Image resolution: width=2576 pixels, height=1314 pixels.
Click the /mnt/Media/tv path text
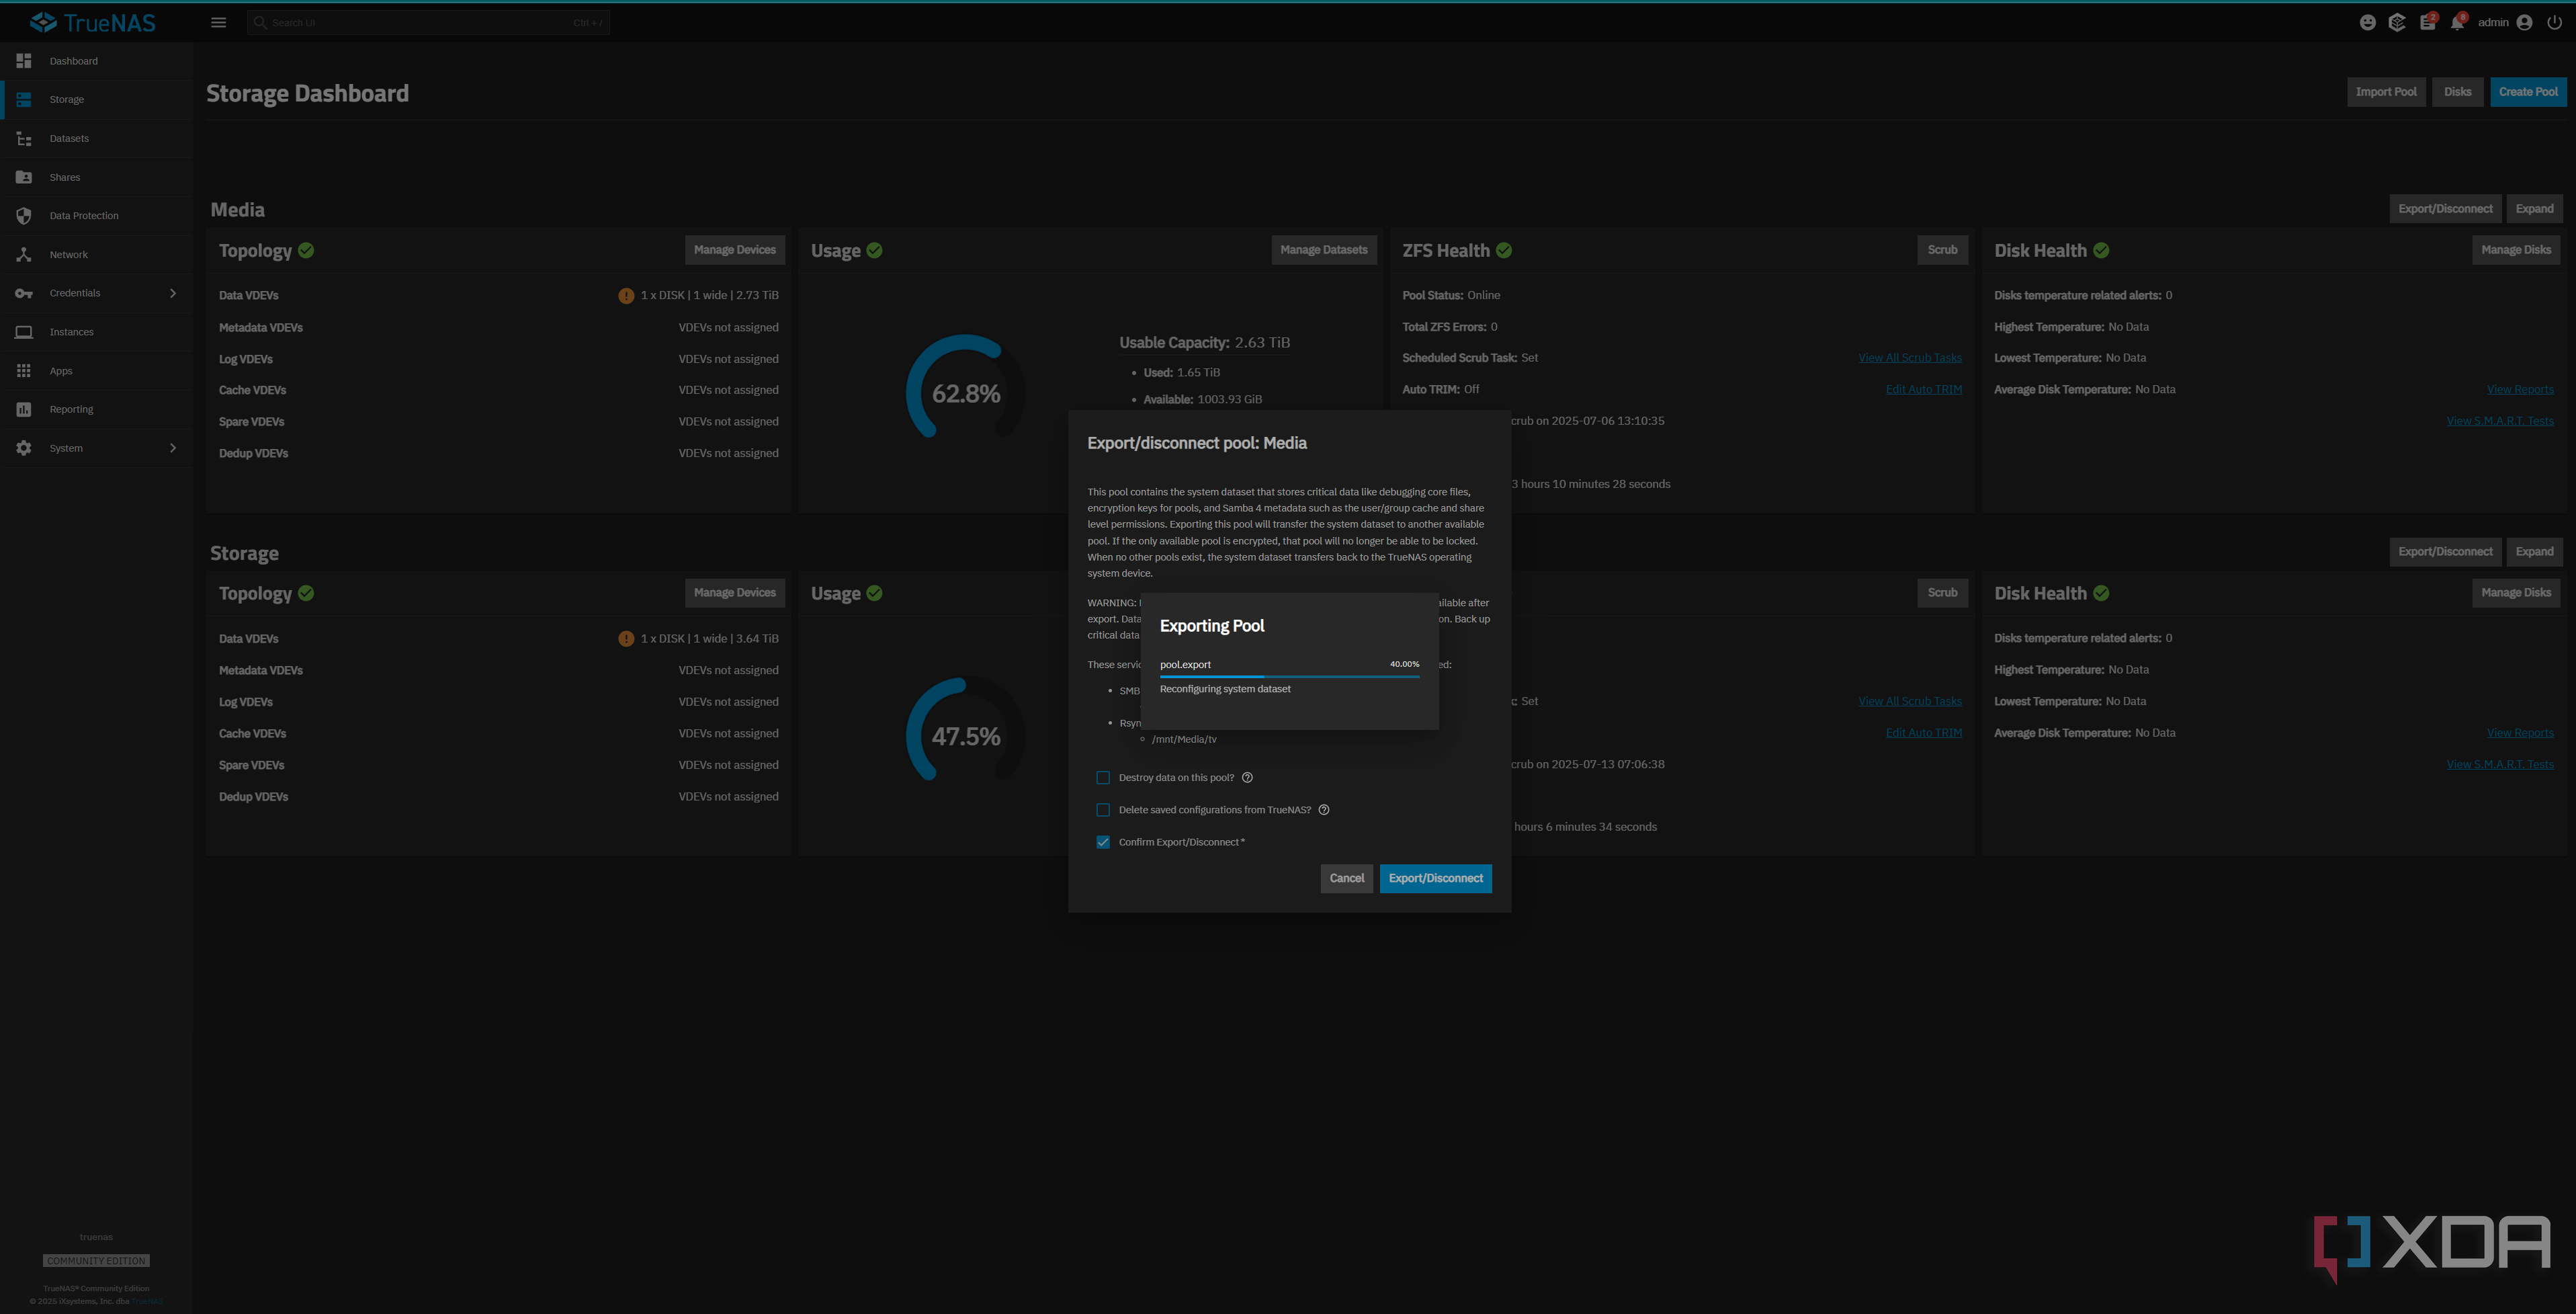pyautogui.click(x=1184, y=740)
